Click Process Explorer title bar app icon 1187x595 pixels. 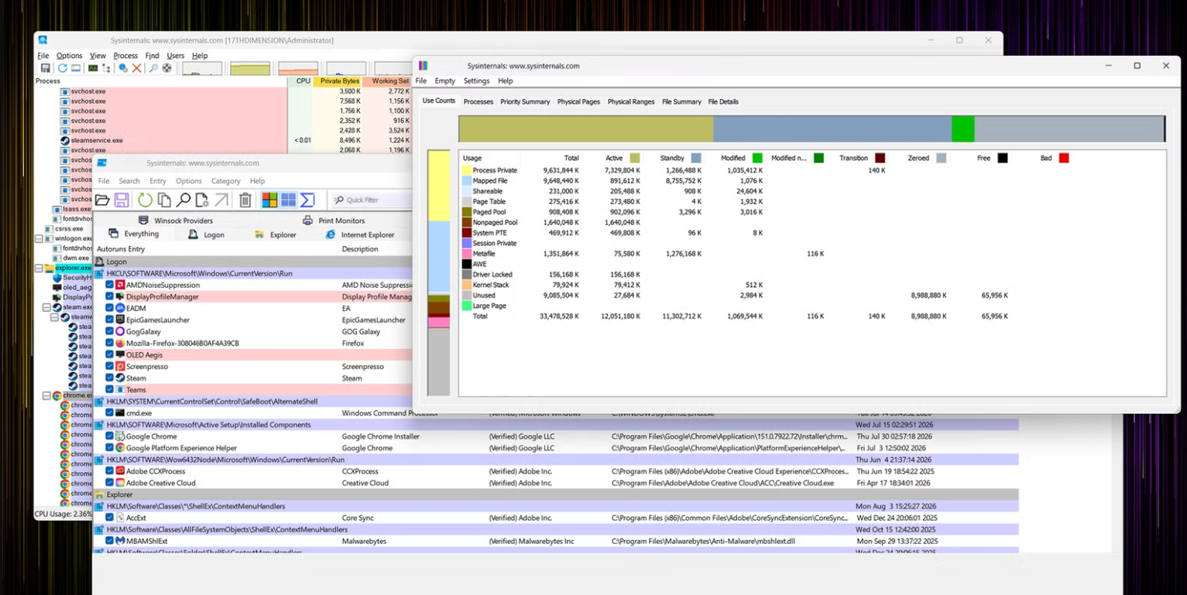(x=43, y=40)
